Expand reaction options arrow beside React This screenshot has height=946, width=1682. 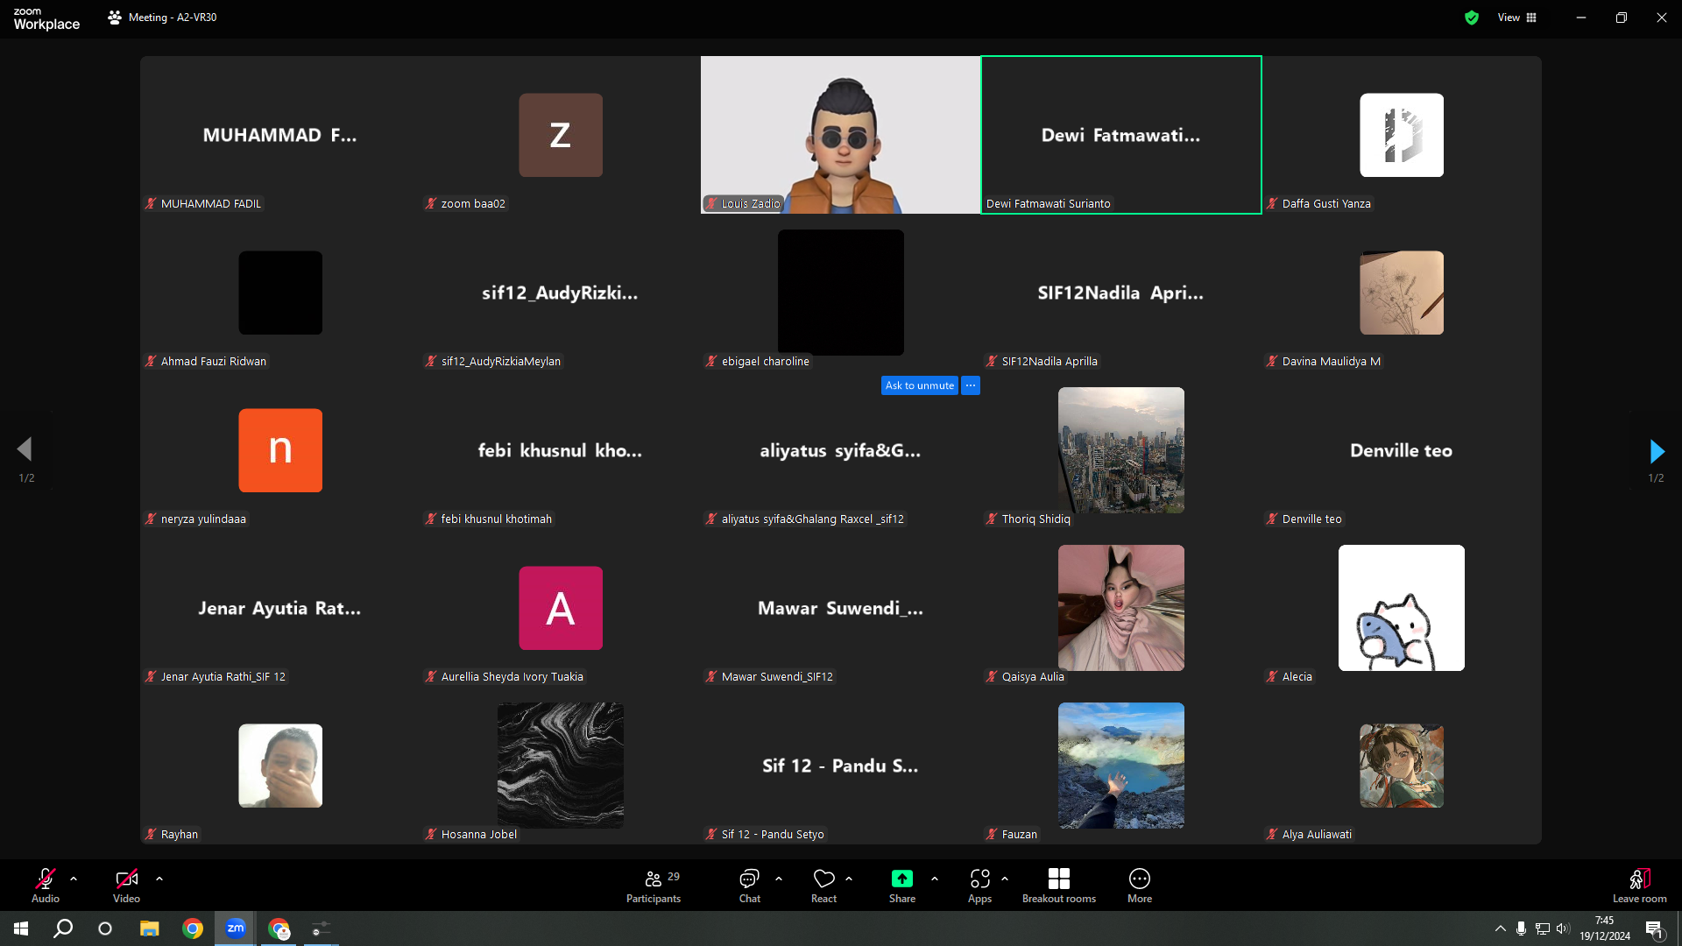pos(849,878)
